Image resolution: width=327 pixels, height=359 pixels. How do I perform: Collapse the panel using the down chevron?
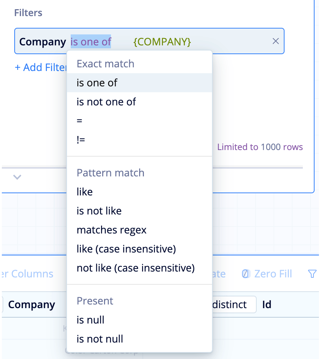[x=17, y=177]
